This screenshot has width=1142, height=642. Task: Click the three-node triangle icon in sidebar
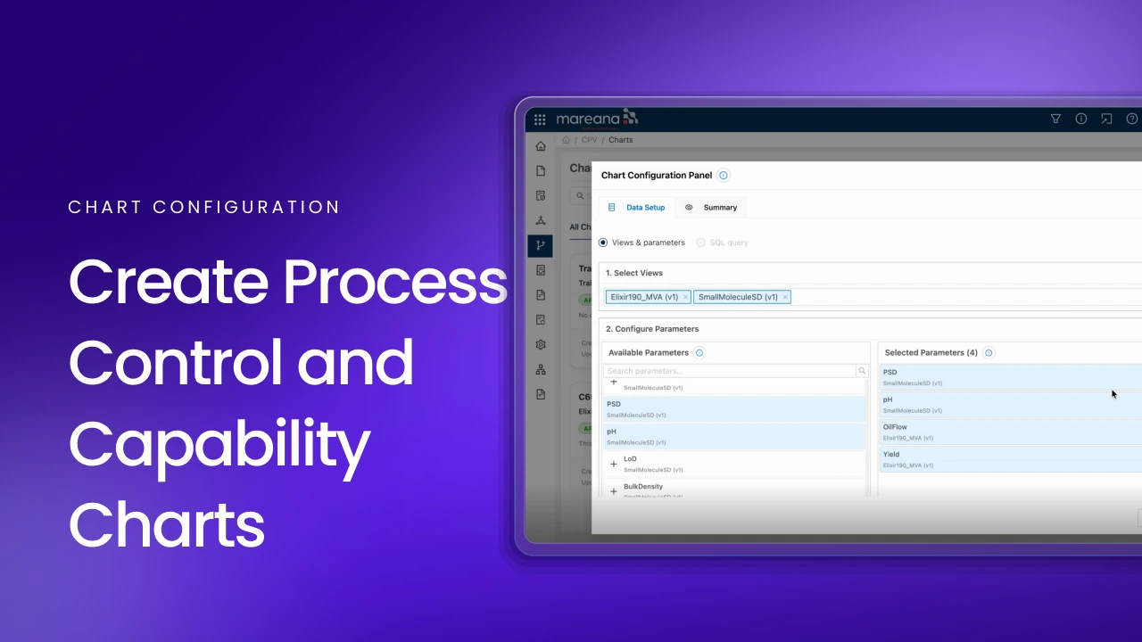pyautogui.click(x=541, y=220)
